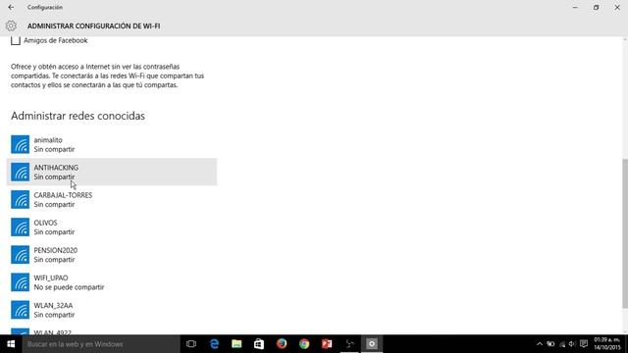Image resolution: width=628 pixels, height=353 pixels.
Task: Open the Action Center notifications icon
Action: 584,344
